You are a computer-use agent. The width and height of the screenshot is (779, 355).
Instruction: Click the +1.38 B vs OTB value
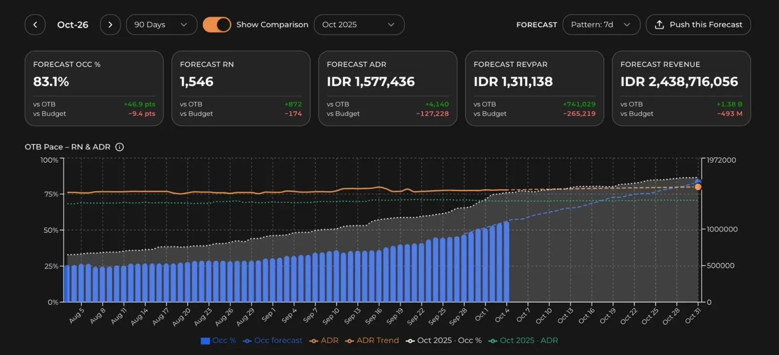point(729,104)
